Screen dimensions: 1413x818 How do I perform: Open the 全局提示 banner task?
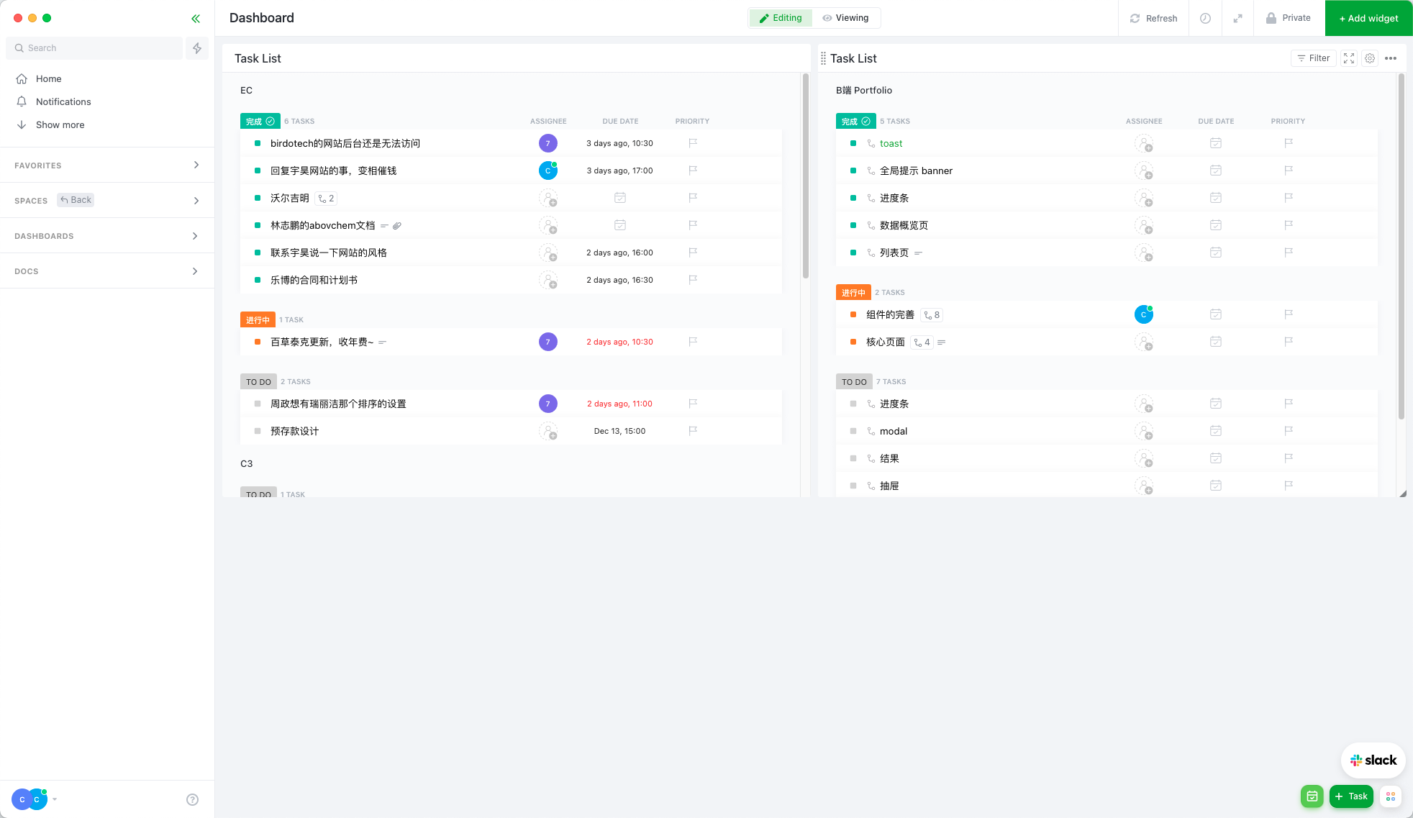tap(916, 171)
